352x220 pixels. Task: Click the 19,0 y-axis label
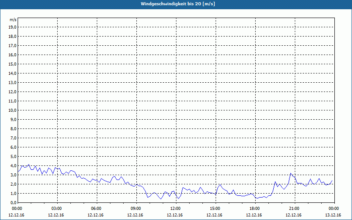[12, 27]
